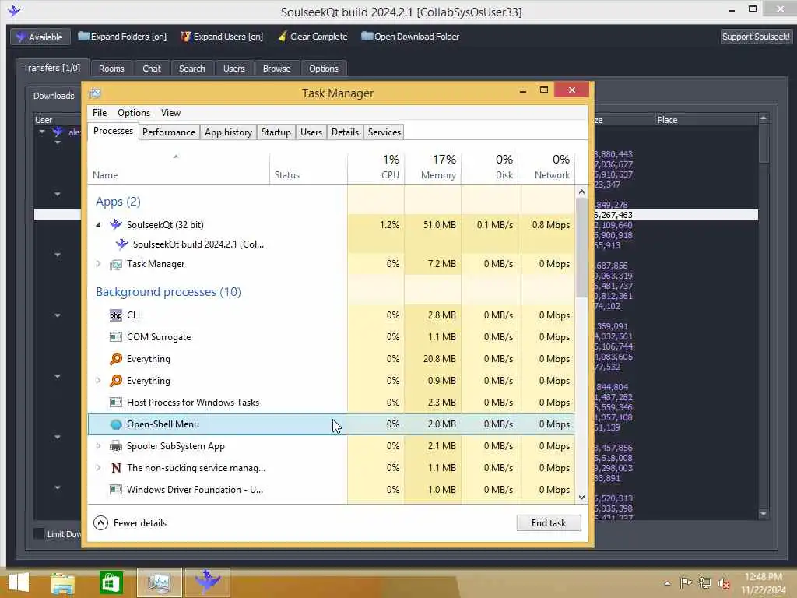Click Open Download Folder in Soulseek
Screen dimensions: 797x598
click(x=410, y=37)
